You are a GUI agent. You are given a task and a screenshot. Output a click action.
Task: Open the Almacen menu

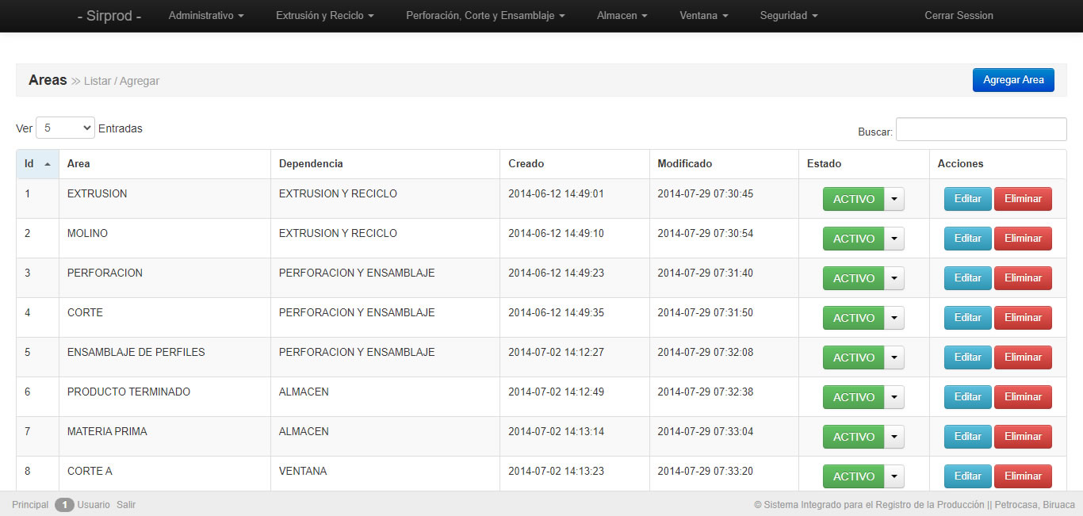(622, 16)
